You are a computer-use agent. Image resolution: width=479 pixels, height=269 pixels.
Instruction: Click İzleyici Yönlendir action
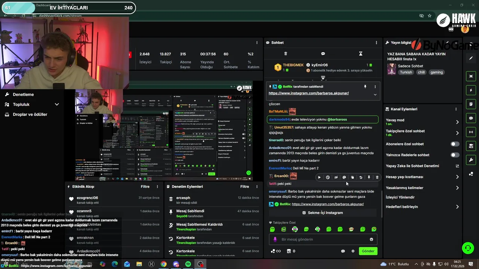pos(400,197)
